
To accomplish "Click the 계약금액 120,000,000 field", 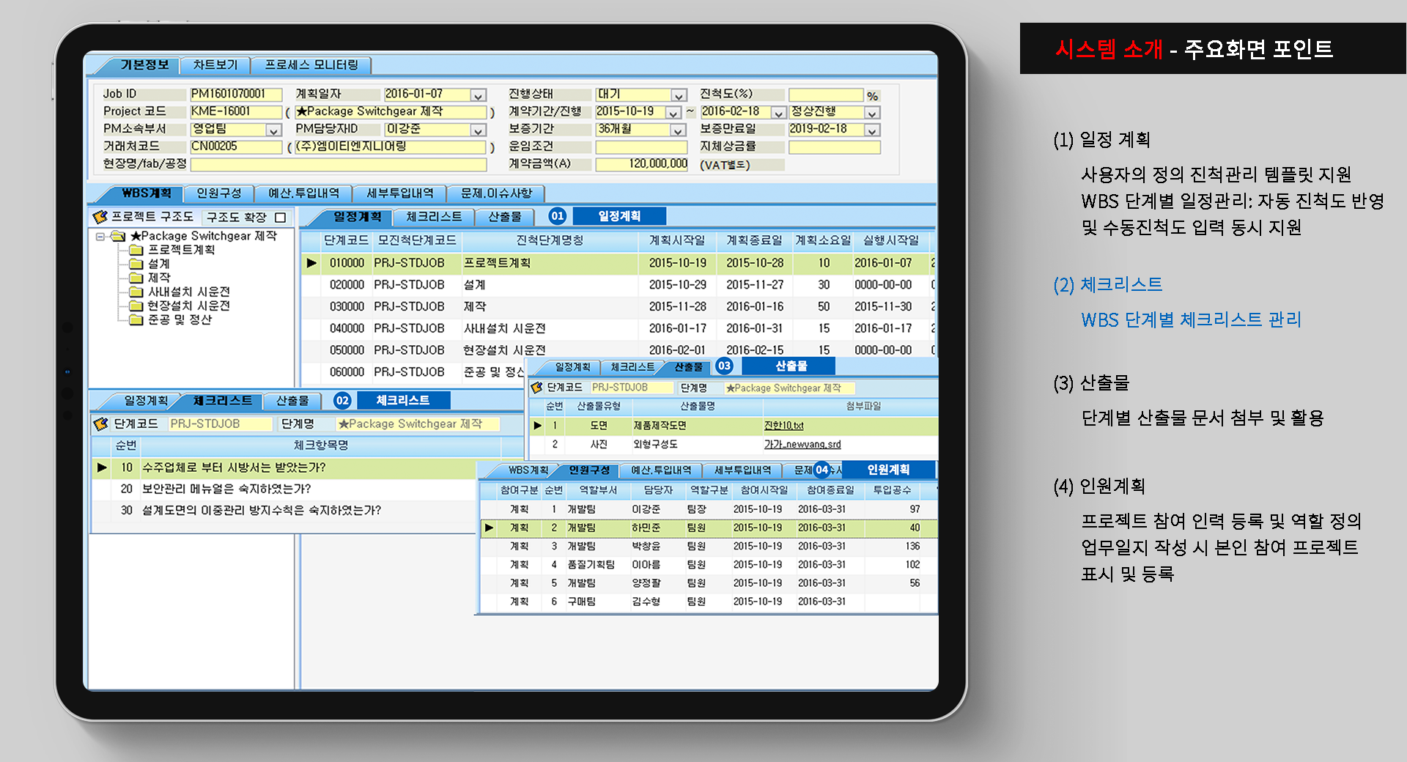I will click(642, 164).
